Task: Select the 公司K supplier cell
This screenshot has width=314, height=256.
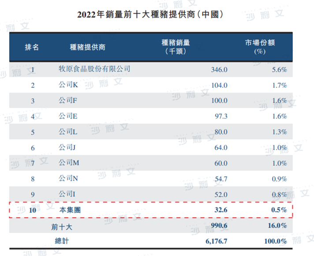Action: pos(68,84)
